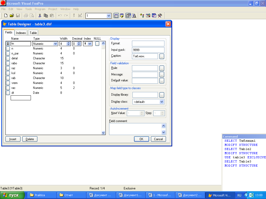Click the mover handle of the tn row
266x199 pixels.
8,44
